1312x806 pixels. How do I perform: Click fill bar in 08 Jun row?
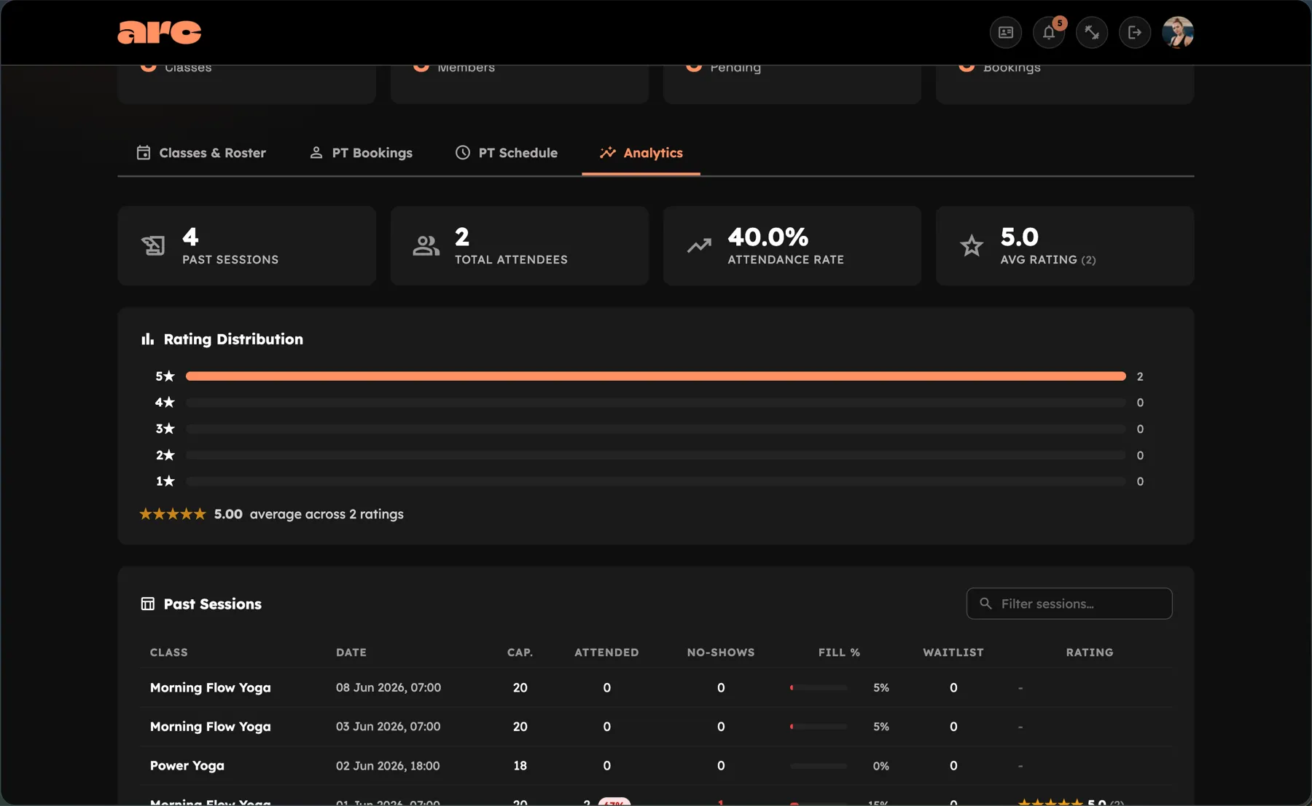click(x=819, y=687)
